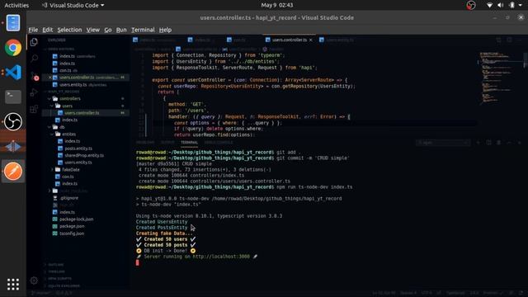Open the Explorer view in the activity bar
The width and height of the screenshot is (528, 297).
point(34,42)
